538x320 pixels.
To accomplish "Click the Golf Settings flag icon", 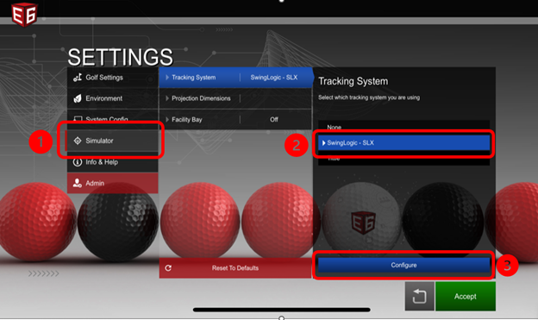I will [78, 78].
